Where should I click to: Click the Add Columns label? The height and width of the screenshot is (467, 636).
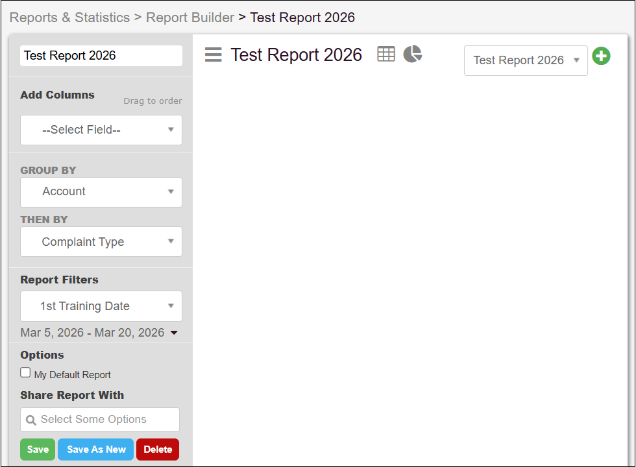[x=57, y=95]
